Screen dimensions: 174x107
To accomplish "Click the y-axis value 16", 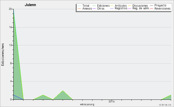I will click(x=10, y=27).
